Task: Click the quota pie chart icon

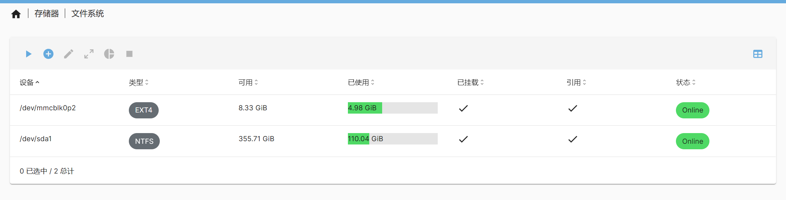Action: tap(109, 54)
